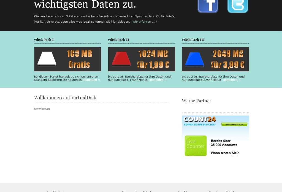Click the 'Willkommen auf VirtualDisk' heading

(x=65, y=98)
